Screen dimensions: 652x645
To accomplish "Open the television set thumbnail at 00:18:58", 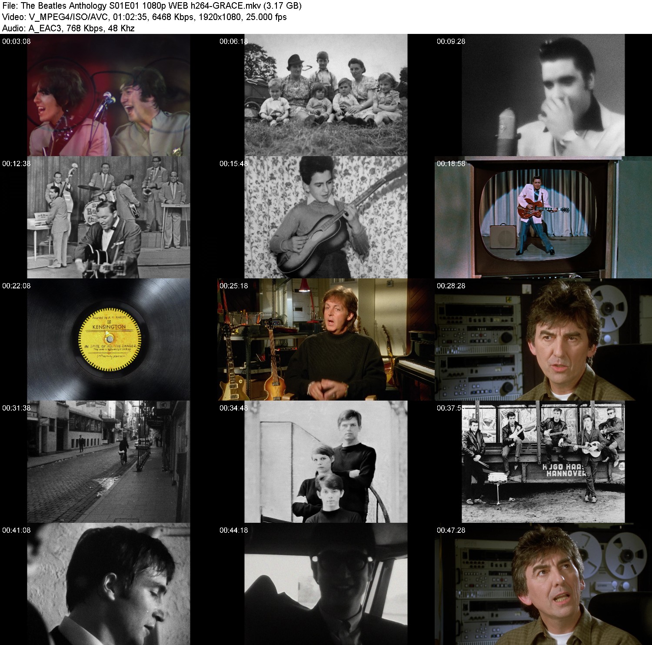I will (543, 217).
